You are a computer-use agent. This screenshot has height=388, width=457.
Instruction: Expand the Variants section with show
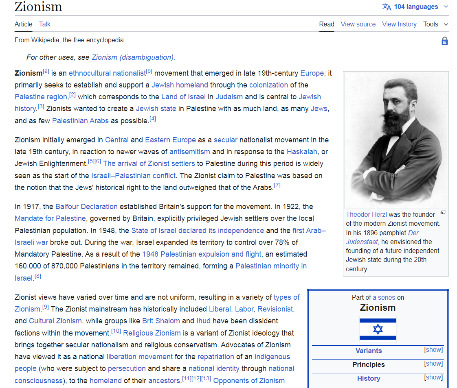click(x=433, y=350)
